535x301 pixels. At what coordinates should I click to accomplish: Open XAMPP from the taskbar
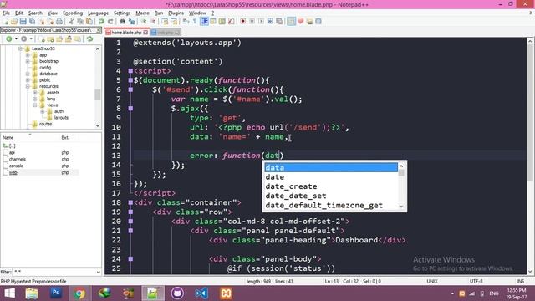(x=226, y=293)
